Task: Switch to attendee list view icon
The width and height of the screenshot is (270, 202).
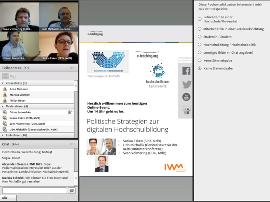Action: point(5,76)
